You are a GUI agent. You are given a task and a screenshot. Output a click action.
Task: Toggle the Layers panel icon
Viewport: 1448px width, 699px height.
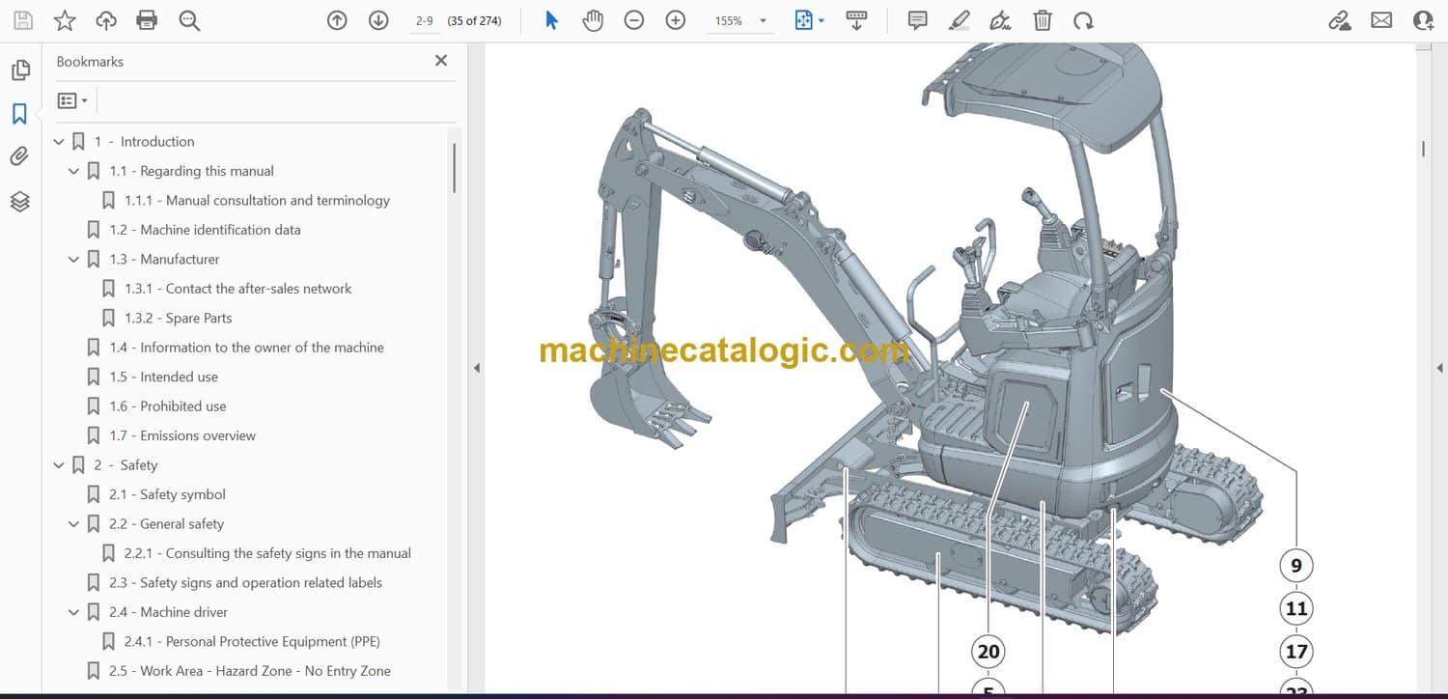click(19, 201)
